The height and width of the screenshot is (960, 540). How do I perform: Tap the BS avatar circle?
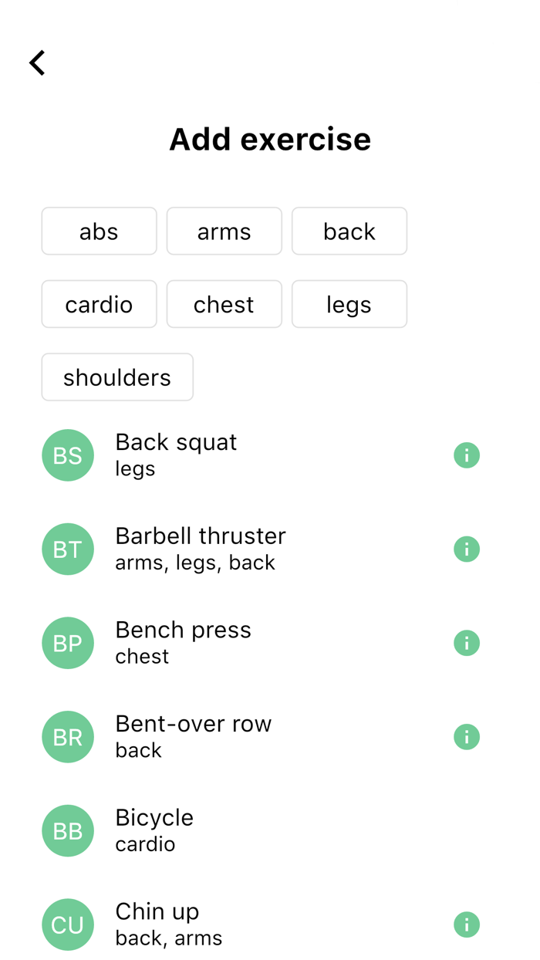[x=67, y=455]
